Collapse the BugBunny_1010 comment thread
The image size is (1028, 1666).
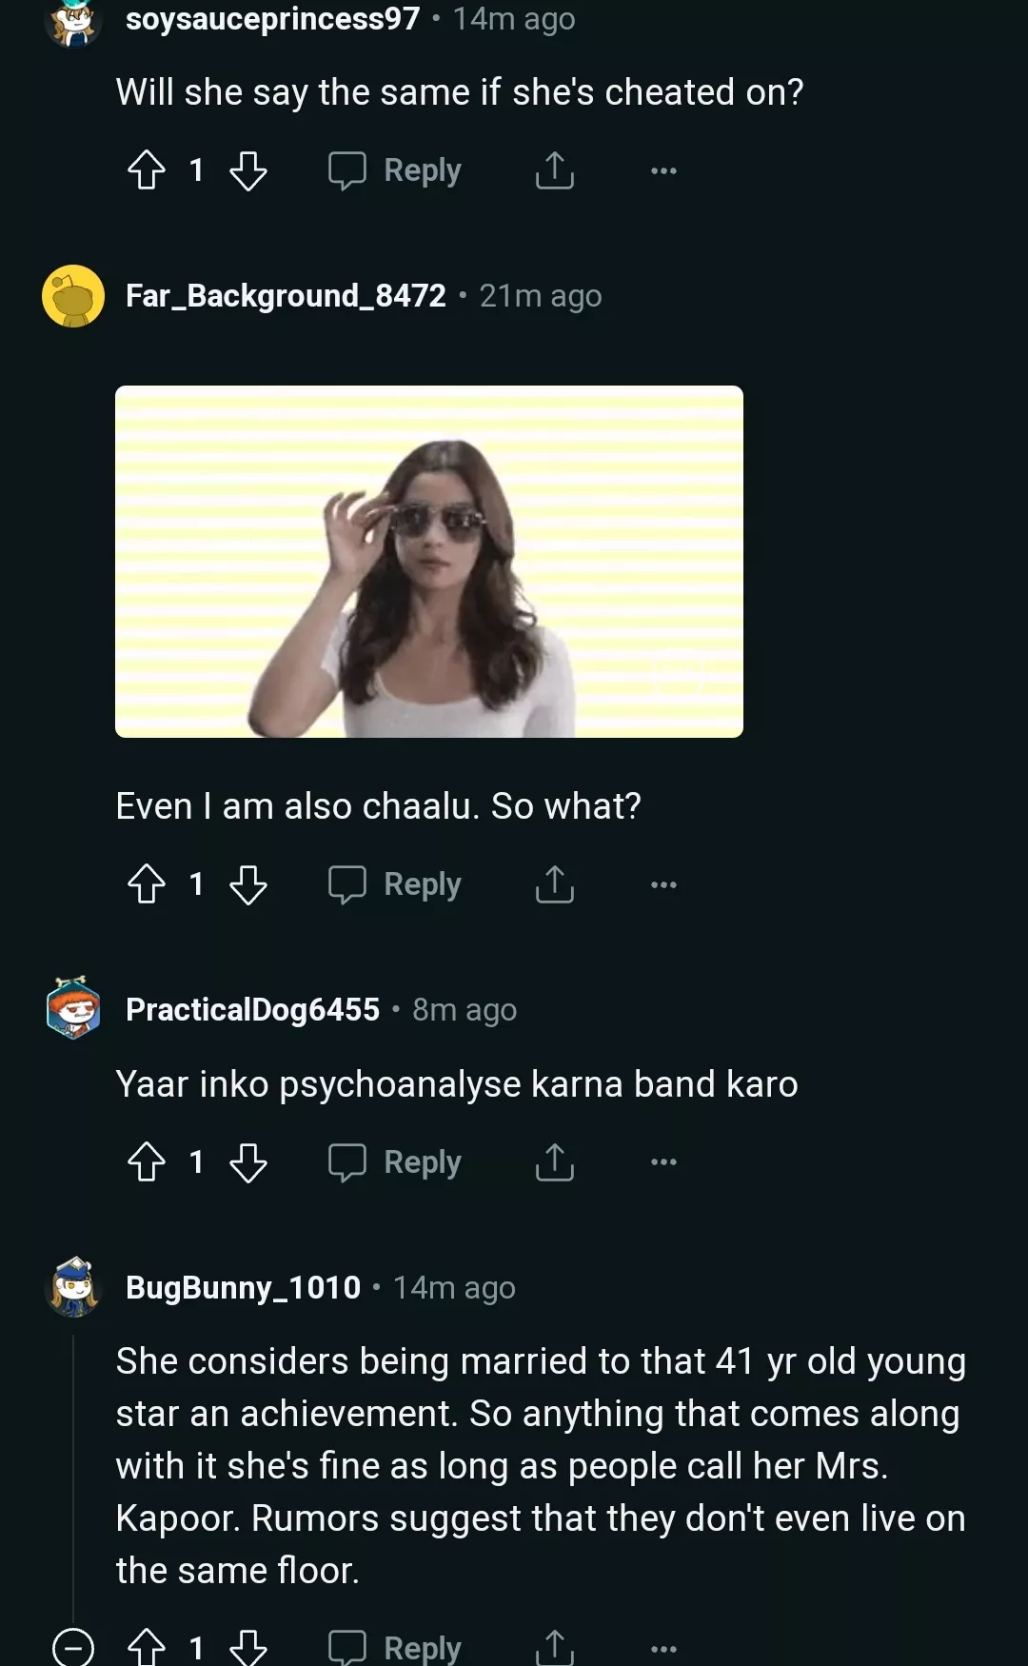pos(73,1647)
